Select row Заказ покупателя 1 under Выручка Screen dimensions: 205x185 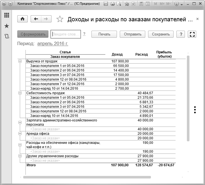click(x=101, y=66)
